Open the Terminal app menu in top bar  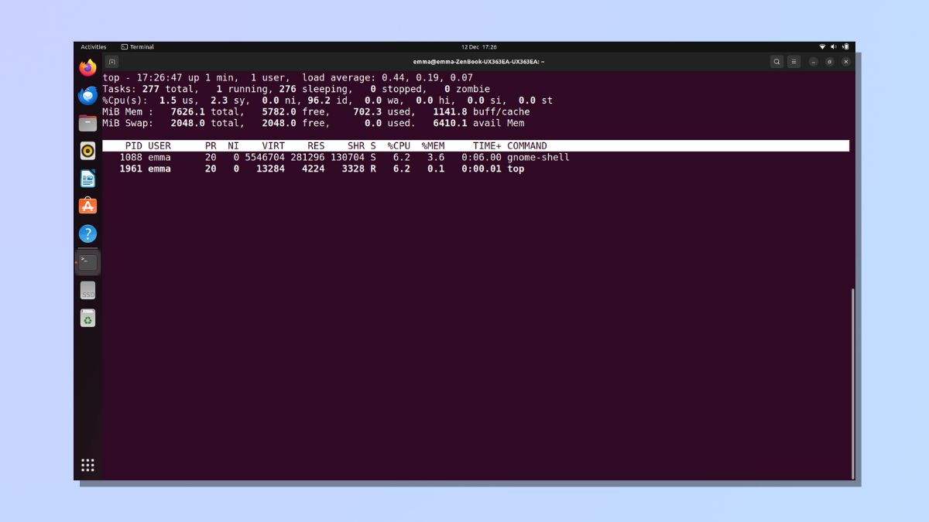pos(138,47)
